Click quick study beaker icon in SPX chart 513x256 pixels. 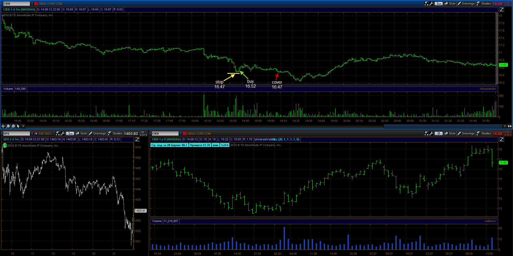tap(58, 133)
